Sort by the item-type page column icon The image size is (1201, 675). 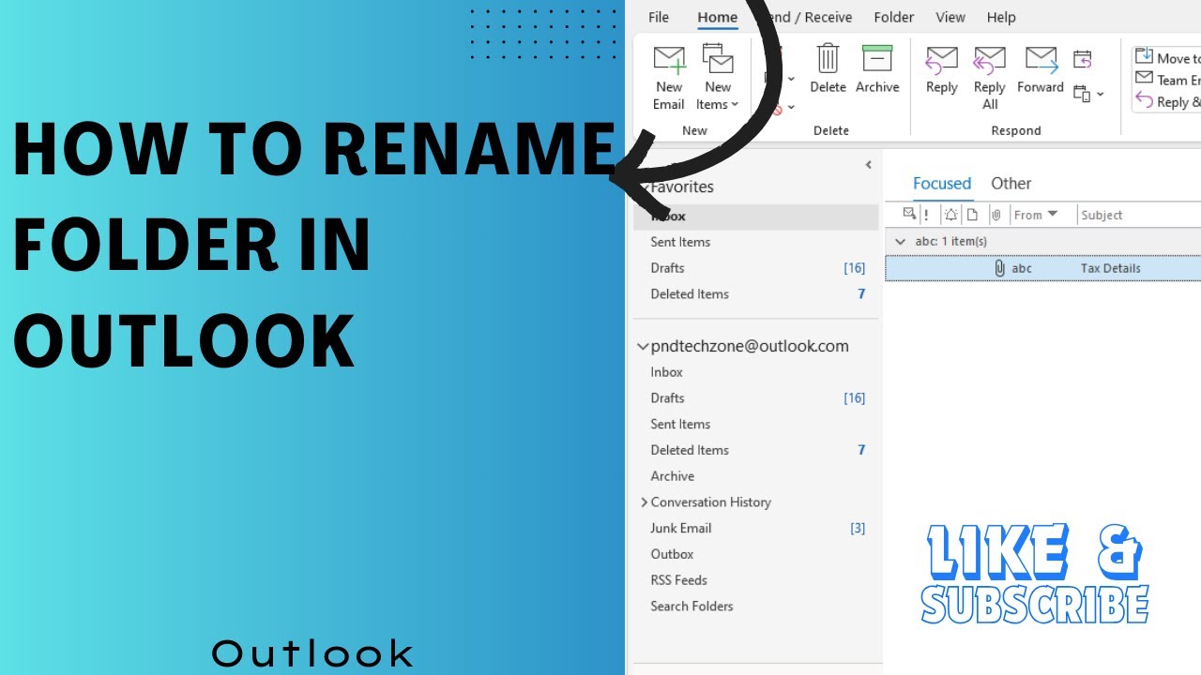(972, 215)
